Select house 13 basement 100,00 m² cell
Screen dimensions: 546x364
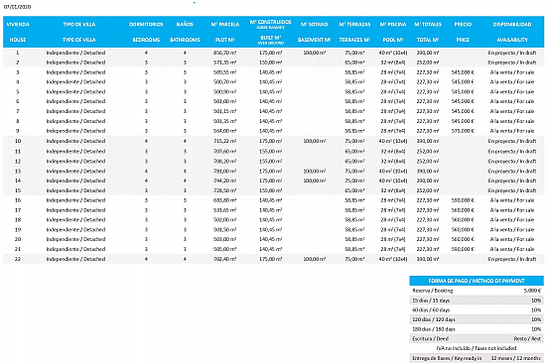point(314,172)
